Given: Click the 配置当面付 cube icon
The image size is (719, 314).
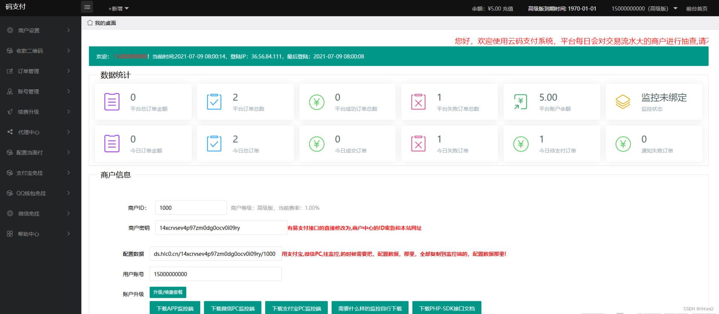Looking at the screenshot, I should [10, 152].
